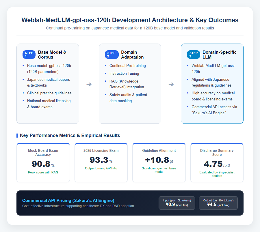
Task: Click the "Domain Adaptation" heading
Action: tap(132, 55)
